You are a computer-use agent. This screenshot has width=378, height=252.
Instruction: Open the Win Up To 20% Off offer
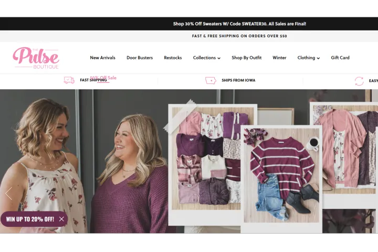(x=30, y=219)
